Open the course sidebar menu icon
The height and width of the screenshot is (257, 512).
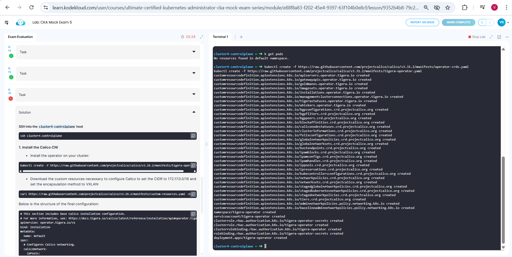tap(7, 22)
